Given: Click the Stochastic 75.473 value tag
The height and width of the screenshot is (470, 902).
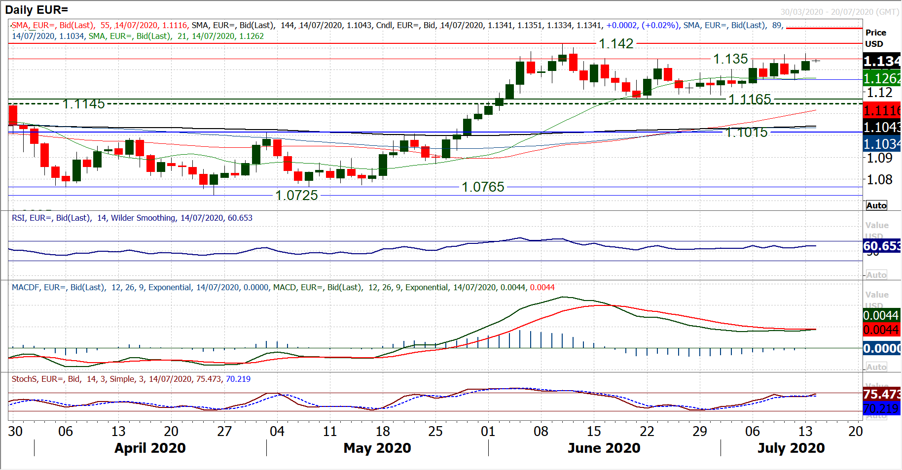Looking at the screenshot, I should tap(882, 394).
